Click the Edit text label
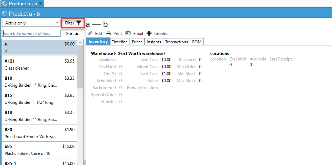The width and height of the screenshot is (332, 165). [x=99, y=34]
